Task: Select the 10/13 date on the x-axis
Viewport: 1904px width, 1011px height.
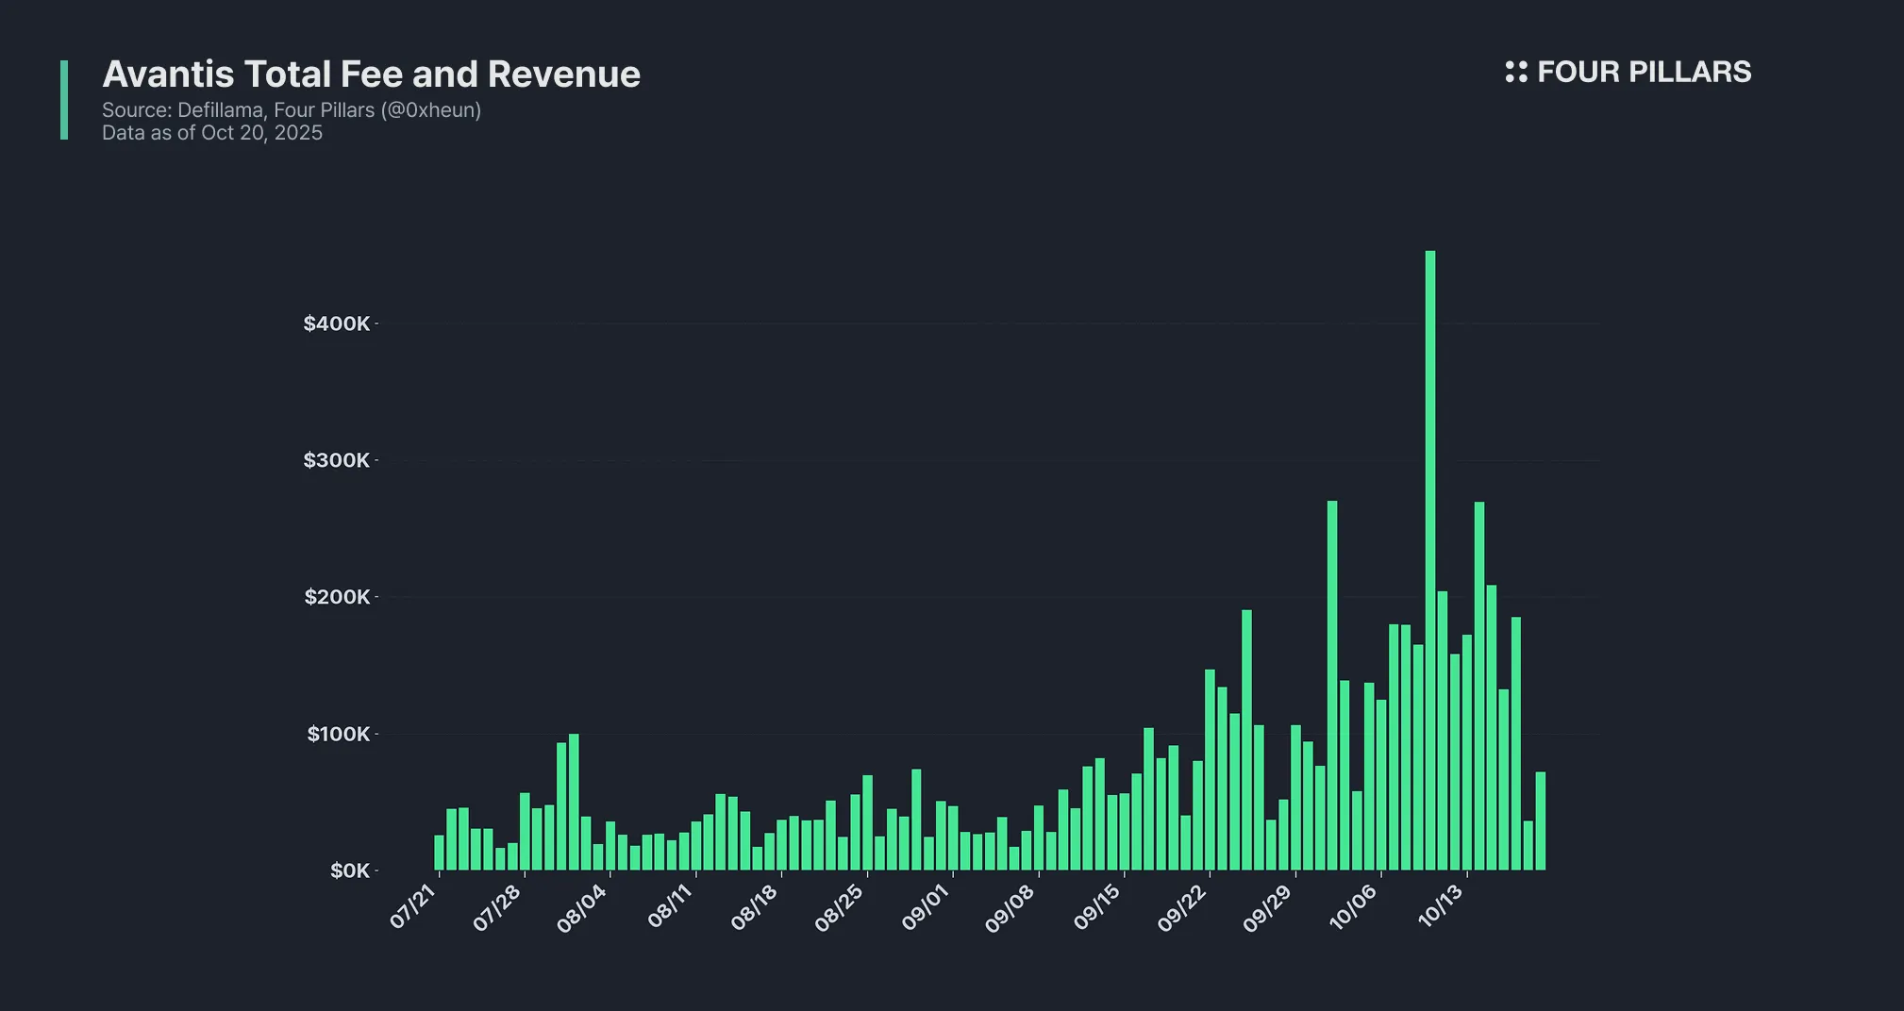Action: click(1441, 906)
